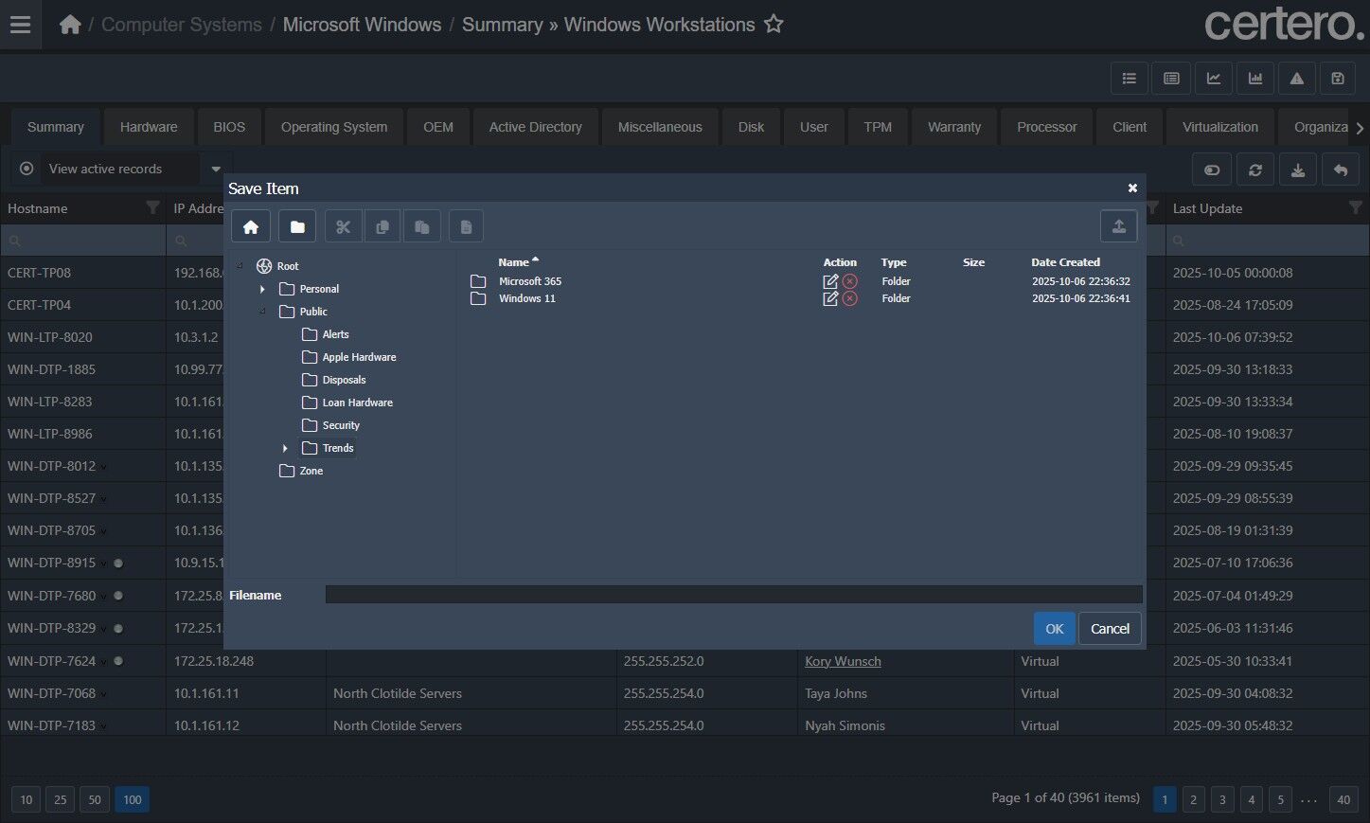Expand the Personal folder tree node
1370x823 pixels.
pyautogui.click(x=262, y=289)
